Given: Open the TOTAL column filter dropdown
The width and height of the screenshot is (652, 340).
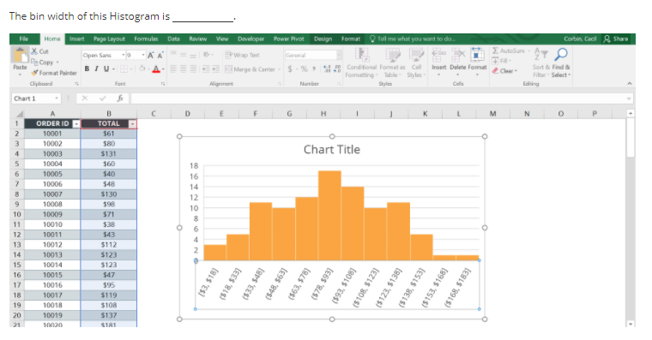Looking at the screenshot, I should (x=132, y=123).
